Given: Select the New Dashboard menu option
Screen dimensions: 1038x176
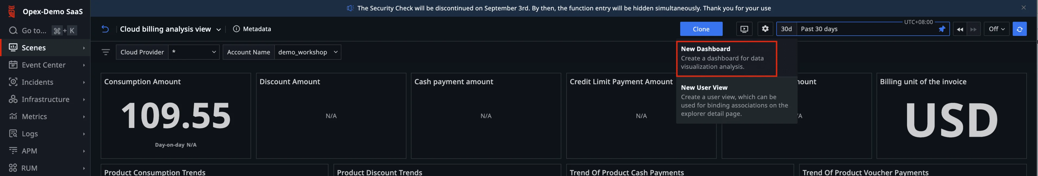Looking at the screenshot, I should point(726,57).
